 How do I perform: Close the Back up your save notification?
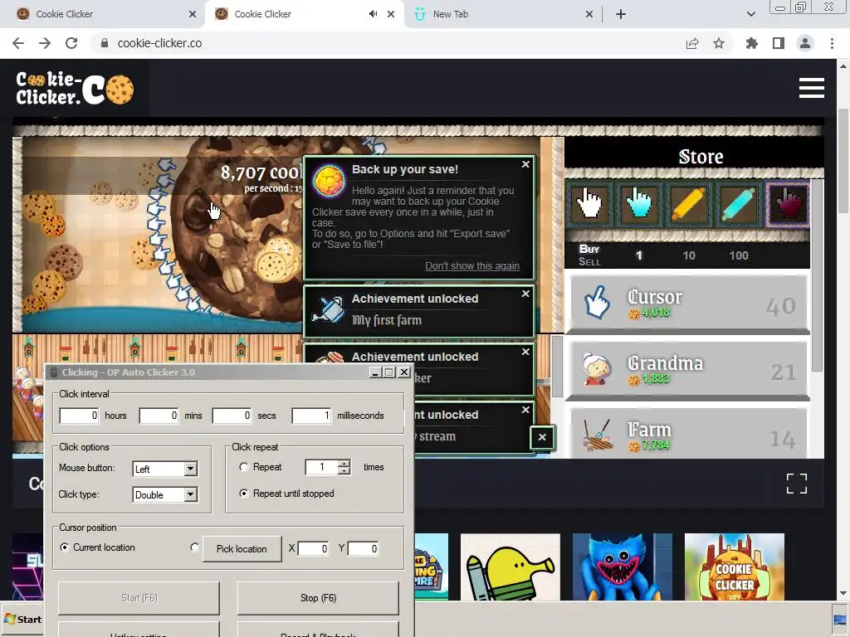coord(525,164)
